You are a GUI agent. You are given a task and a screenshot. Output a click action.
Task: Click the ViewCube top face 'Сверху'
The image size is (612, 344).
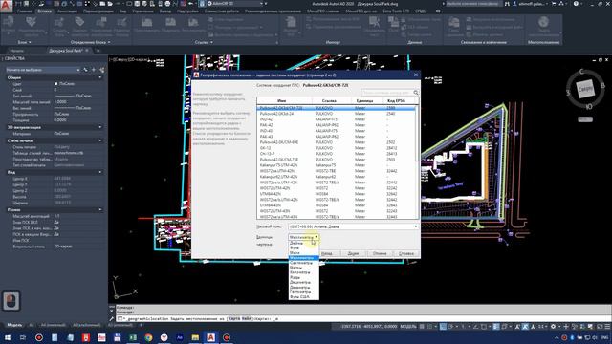tap(585, 89)
